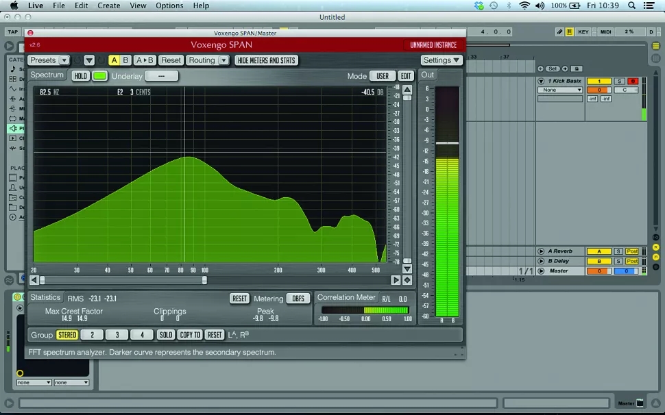The height and width of the screenshot is (415, 665).
Task: Open the Create menu
Action: [x=108, y=5]
